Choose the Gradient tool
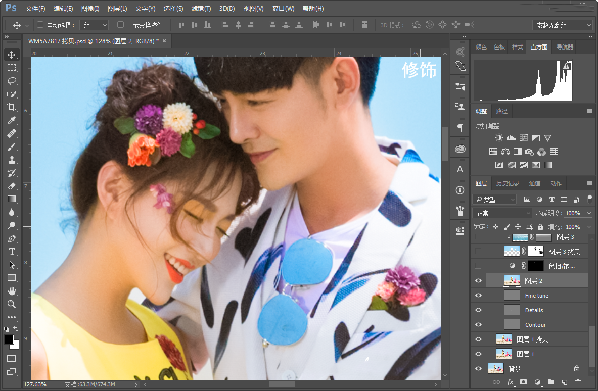Screen dimensions: 598x391 point(12,200)
